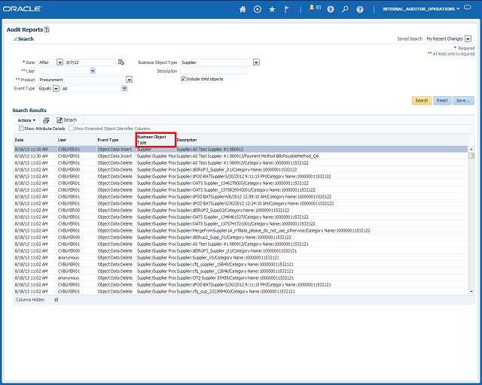Image resolution: width=482 pixels, height=385 pixels.
Task: Click the magnifier search icon in header
Action: [x=345, y=9]
